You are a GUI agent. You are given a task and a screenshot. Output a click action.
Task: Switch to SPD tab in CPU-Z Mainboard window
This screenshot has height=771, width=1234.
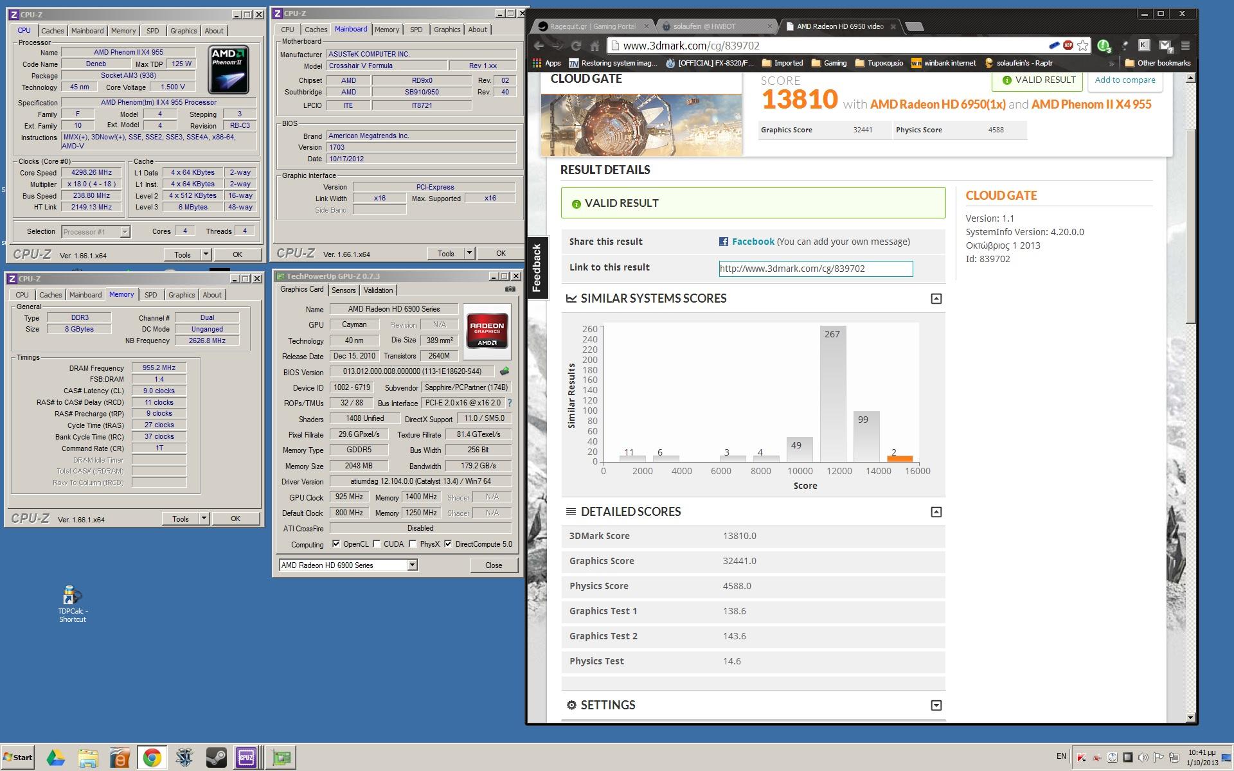pyautogui.click(x=416, y=30)
